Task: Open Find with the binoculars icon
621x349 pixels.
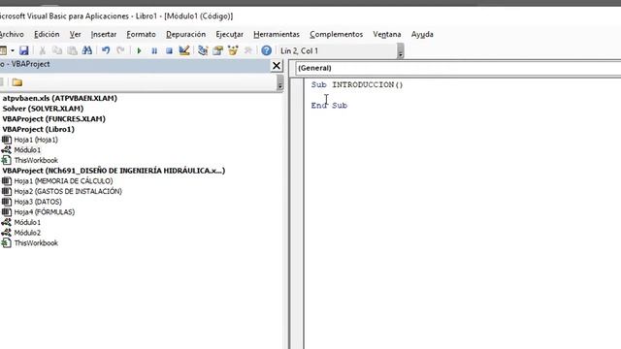Action: pyautogui.click(x=87, y=50)
